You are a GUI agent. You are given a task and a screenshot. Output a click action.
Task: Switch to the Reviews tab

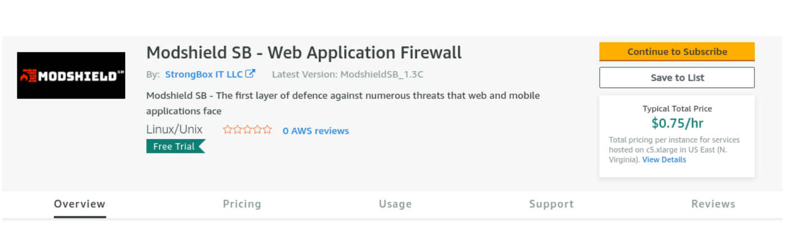713,204
